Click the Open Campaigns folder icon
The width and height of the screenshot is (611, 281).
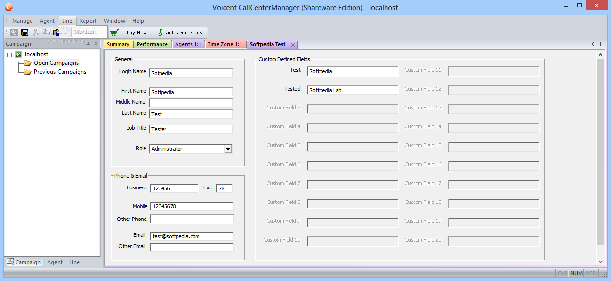click(x=28, y=63)
